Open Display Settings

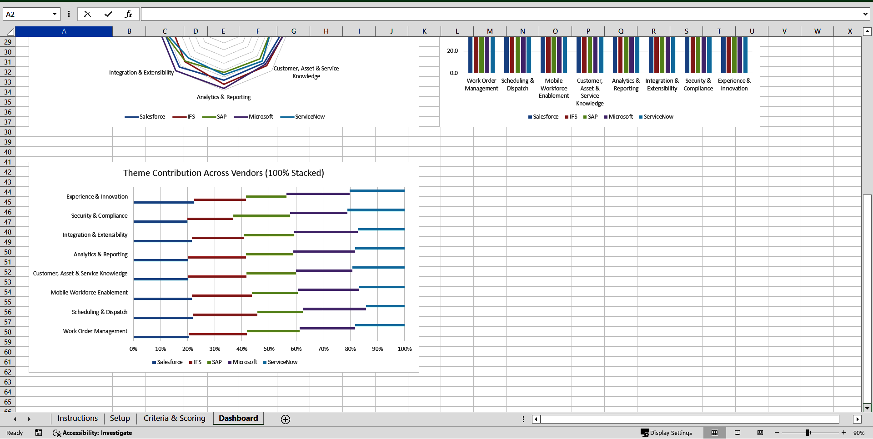(x=666, y=433)
